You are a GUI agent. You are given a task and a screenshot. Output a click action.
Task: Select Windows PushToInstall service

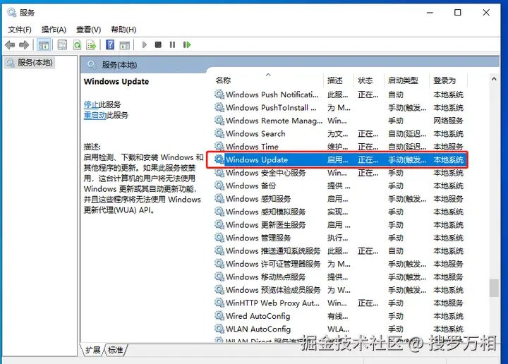[x=340, y=107]
